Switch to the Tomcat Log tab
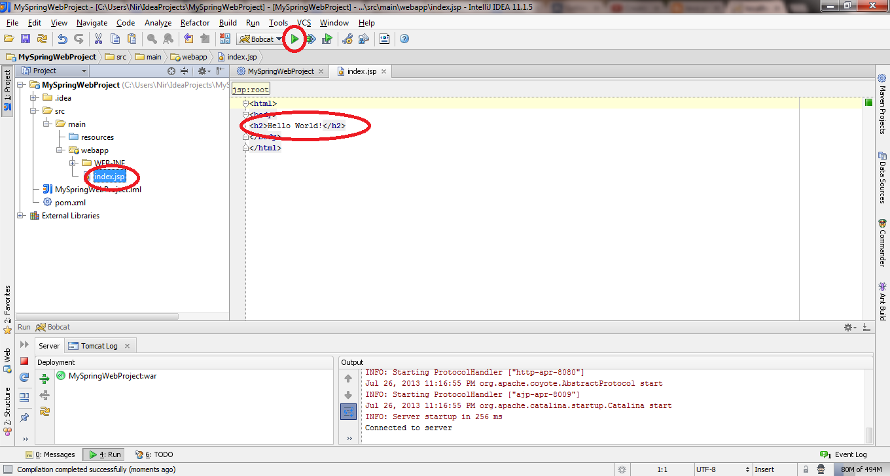The height and width of the screenshot is (476, 890). pyautogui.click(x=99, y=346)
